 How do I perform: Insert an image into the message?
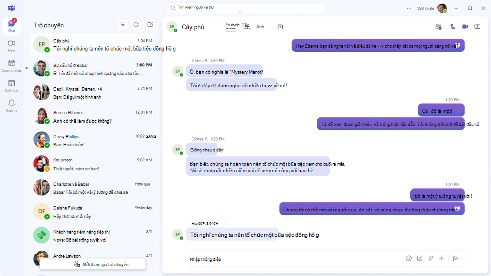click(x=420, y=259)
